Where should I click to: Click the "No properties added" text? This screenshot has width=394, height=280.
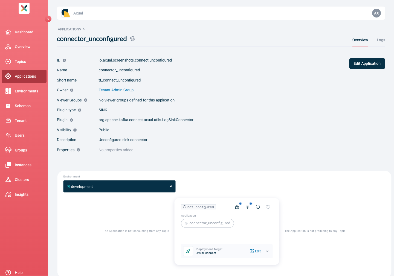pos(116,150)
